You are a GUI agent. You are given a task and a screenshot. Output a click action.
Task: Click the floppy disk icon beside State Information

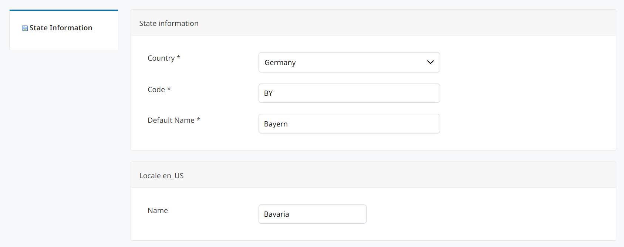click(25, 28)
